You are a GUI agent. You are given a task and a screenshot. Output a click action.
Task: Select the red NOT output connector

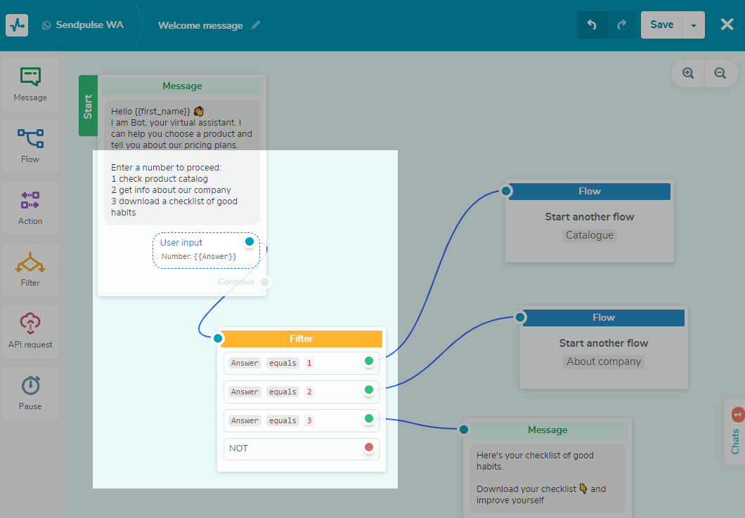point(369,448)
